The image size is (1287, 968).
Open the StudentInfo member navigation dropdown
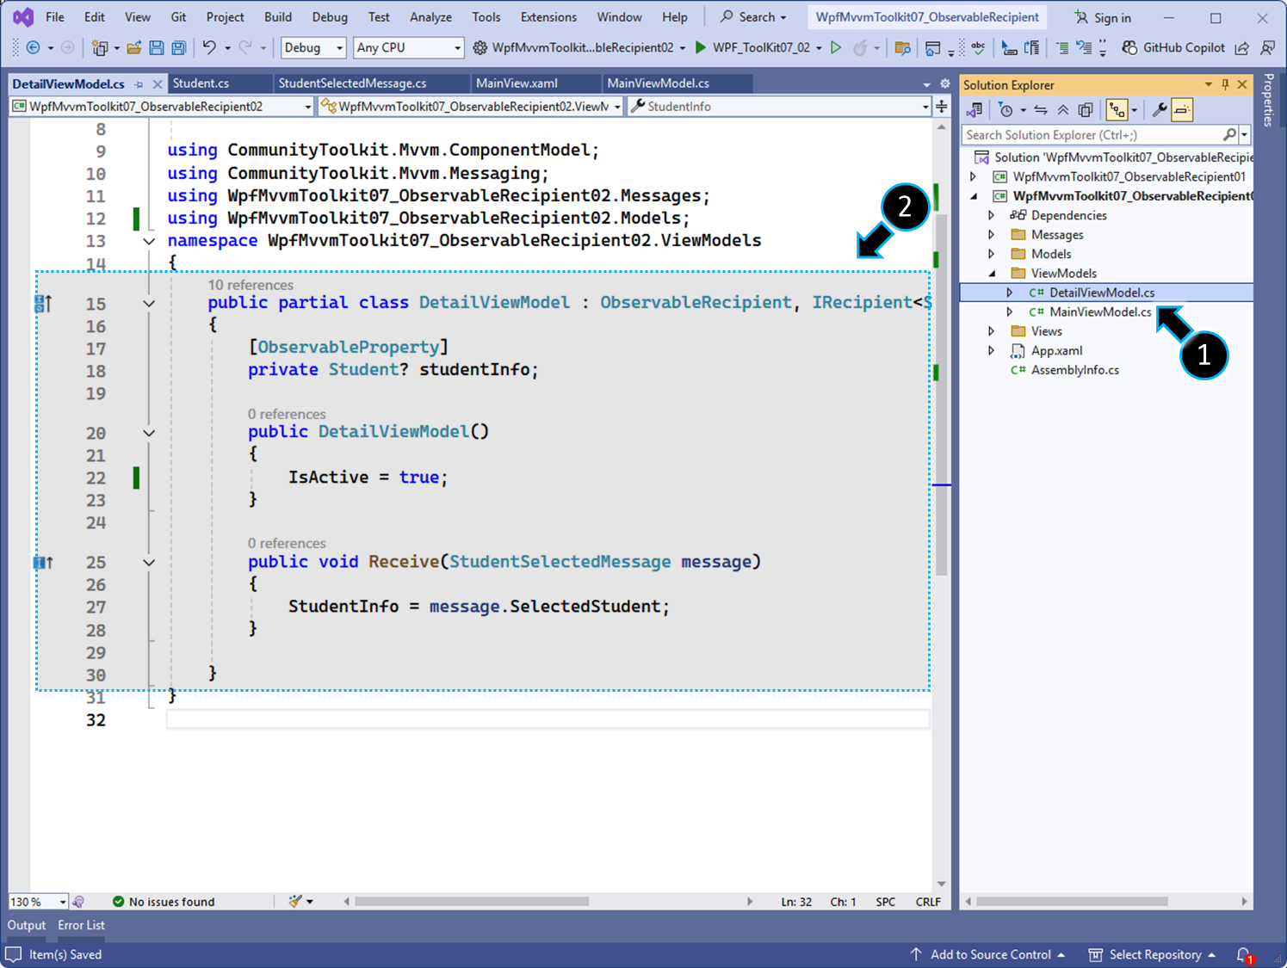[x=779, y=107]
